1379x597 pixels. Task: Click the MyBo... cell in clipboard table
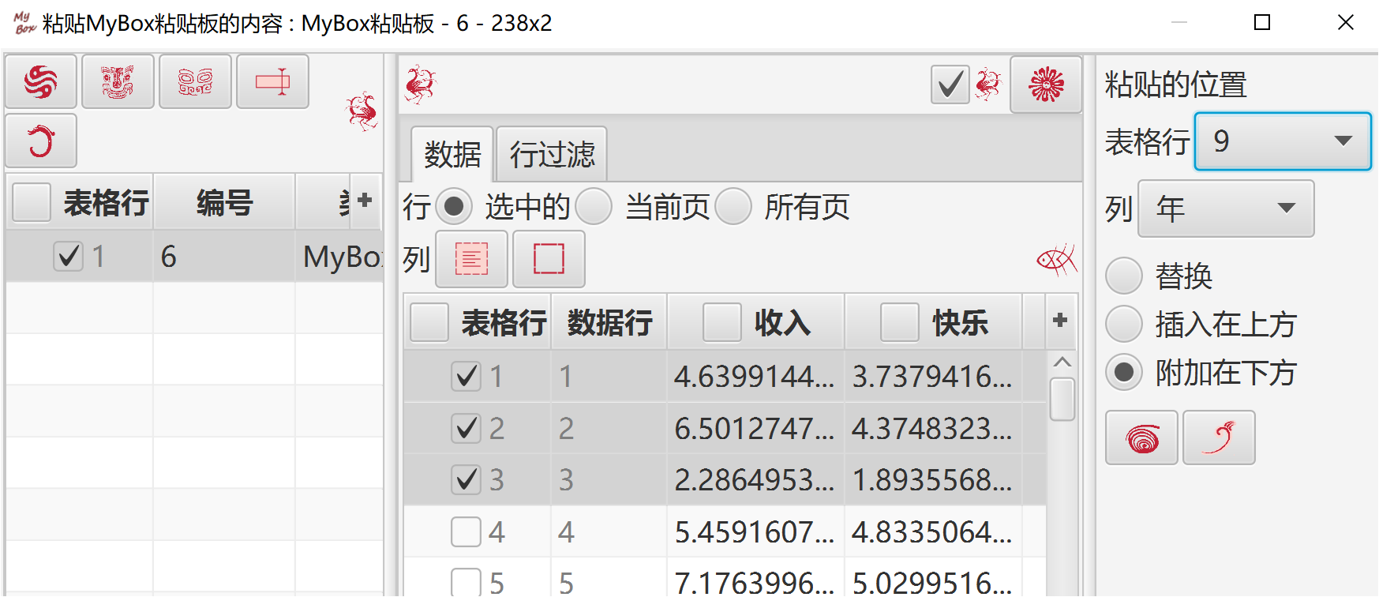340,256
